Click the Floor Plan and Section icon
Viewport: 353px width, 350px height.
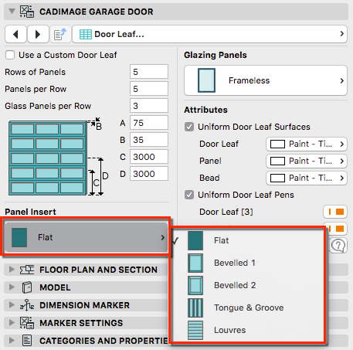pos(27,270)
